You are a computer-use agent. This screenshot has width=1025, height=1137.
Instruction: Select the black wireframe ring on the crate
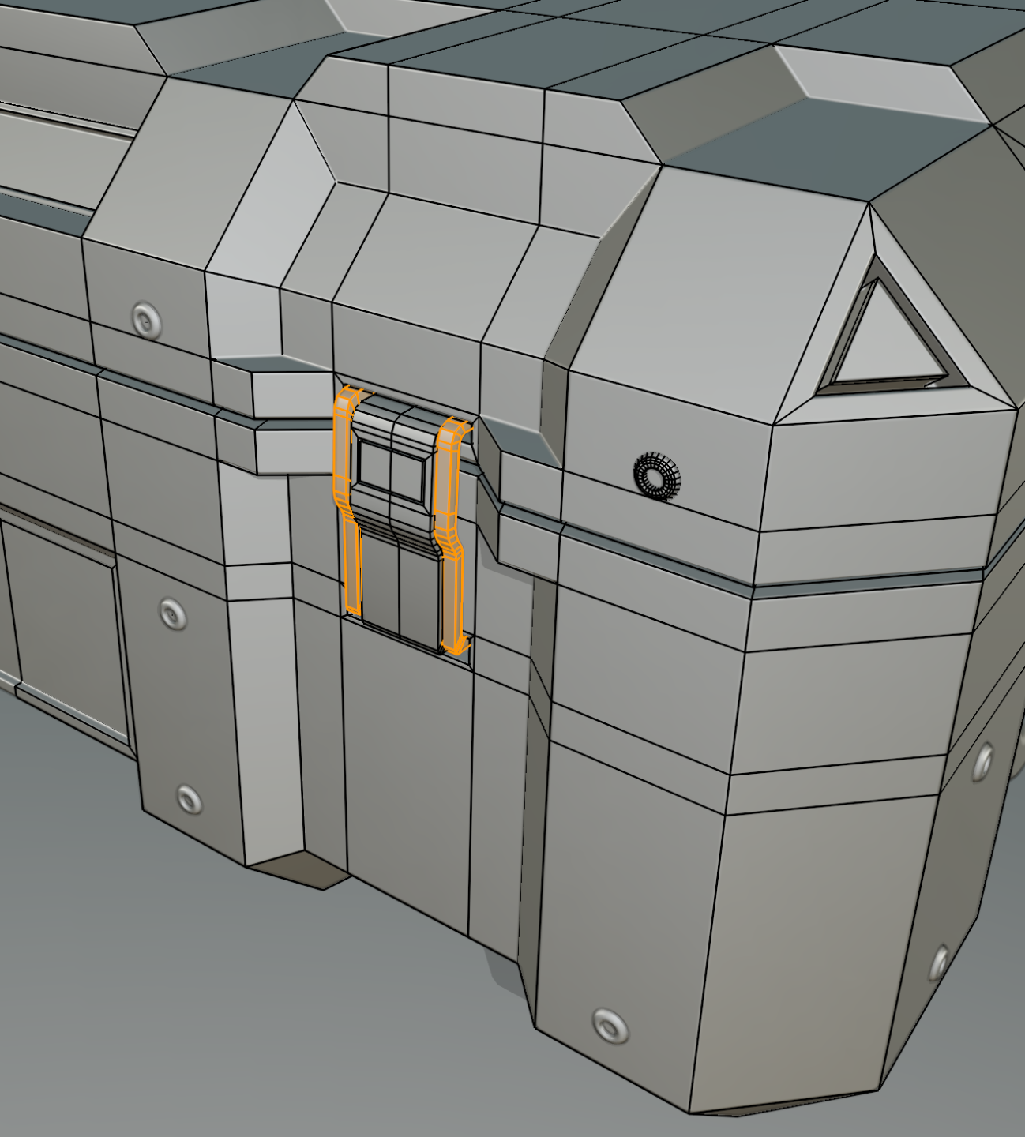(x=656, y=476)
